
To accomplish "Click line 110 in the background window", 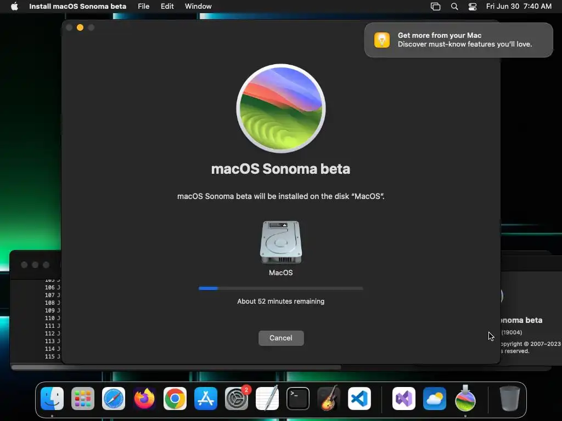I will pos(52,318).
